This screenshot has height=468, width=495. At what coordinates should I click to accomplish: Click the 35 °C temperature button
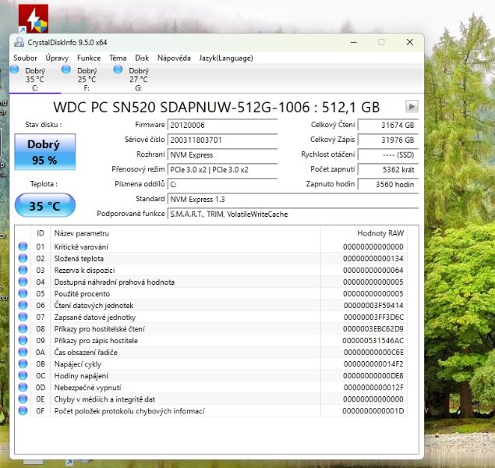tap(45, 205)
